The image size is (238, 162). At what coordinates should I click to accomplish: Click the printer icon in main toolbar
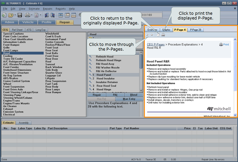(27, 15)
